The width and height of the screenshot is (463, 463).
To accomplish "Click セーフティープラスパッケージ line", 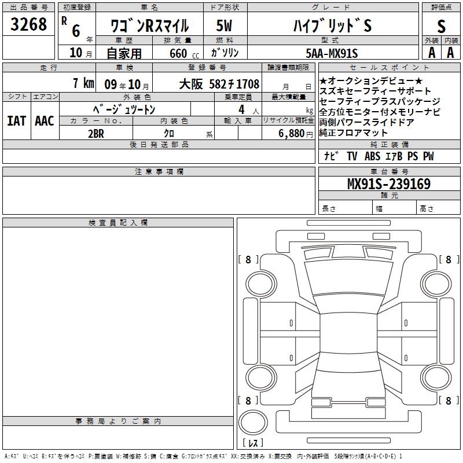I will [380, 101].
